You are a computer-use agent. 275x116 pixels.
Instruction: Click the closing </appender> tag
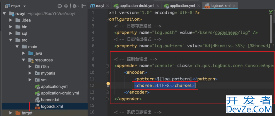click(x=128, y=99)
